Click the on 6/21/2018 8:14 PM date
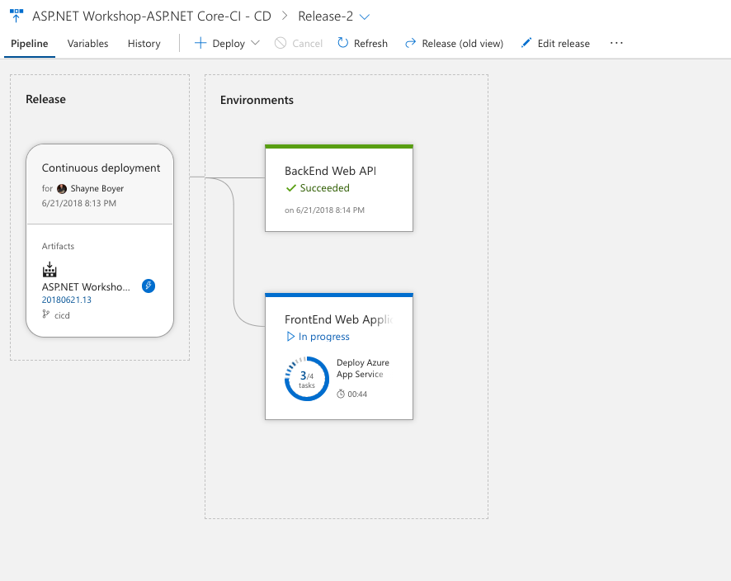The image size is (731, 581). [x=324, y=210]
